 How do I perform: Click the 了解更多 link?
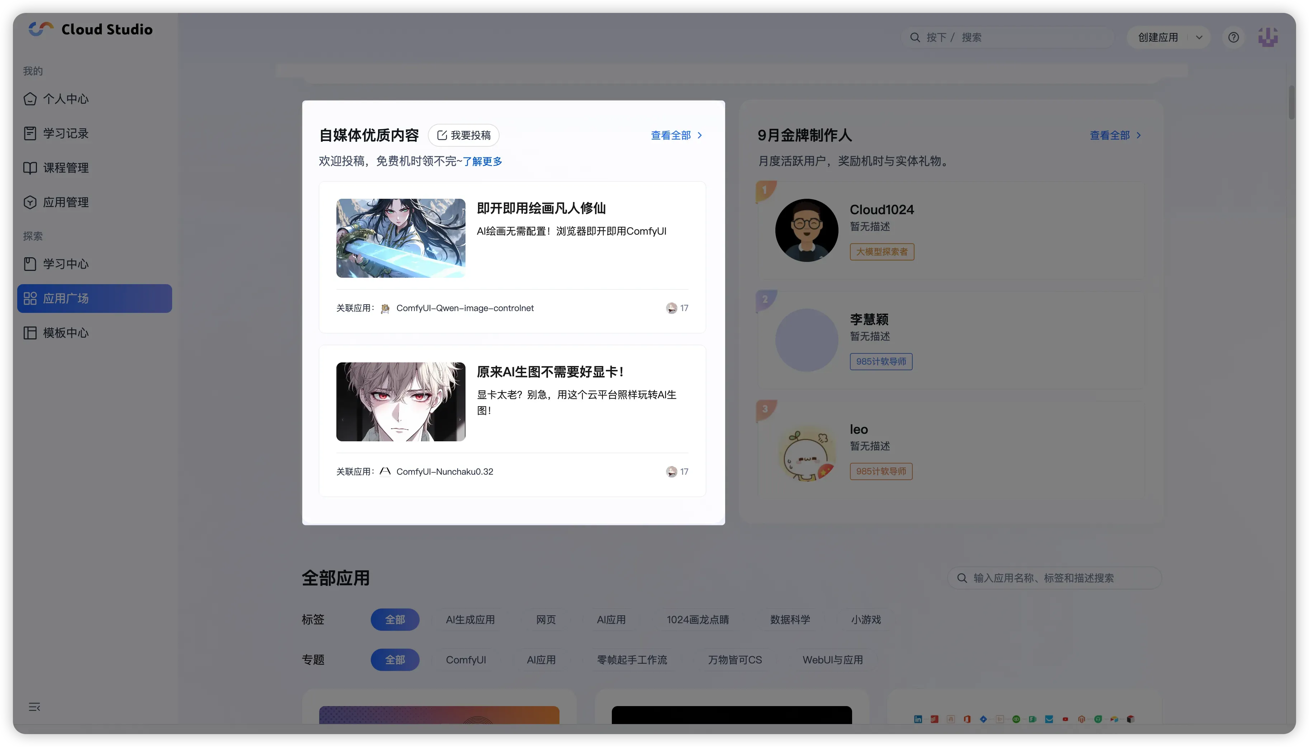(482, 161)
